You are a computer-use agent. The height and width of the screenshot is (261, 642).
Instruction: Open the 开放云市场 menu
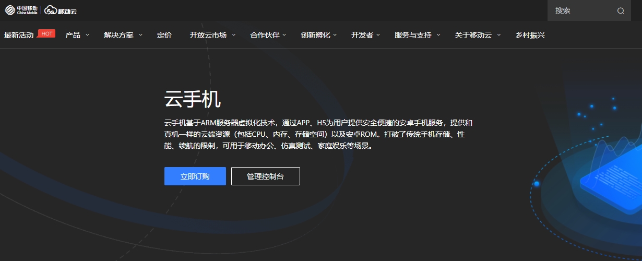pyautogui.click(x=208, y=35)
